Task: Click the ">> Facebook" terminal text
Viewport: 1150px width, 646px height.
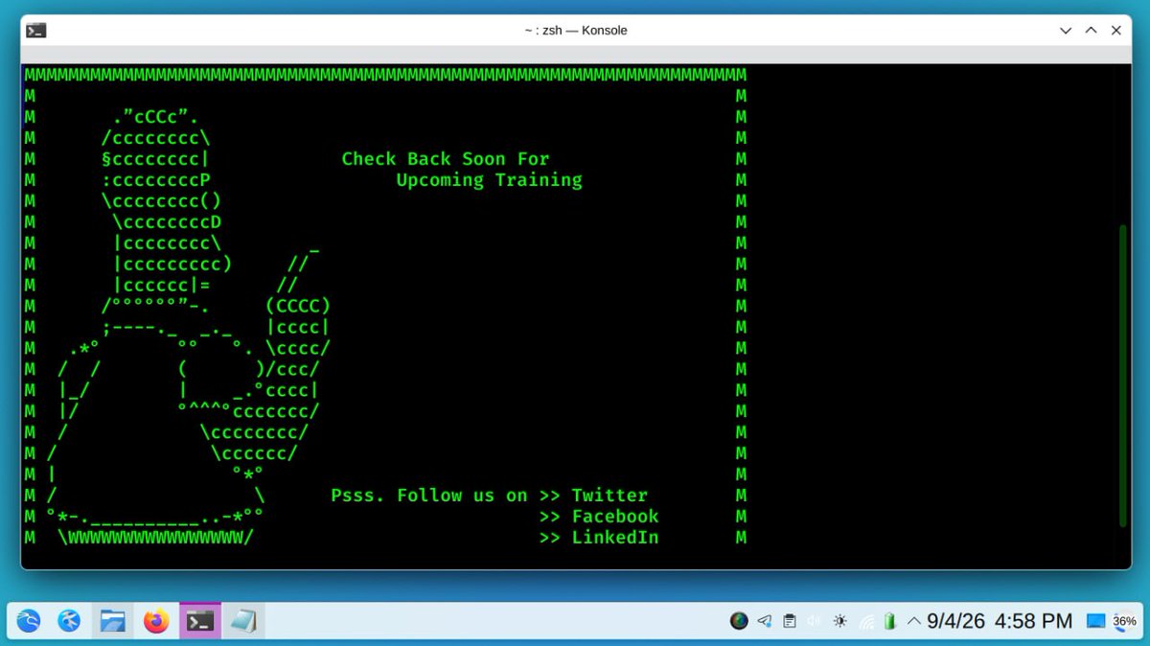Action: coord(599,517)
